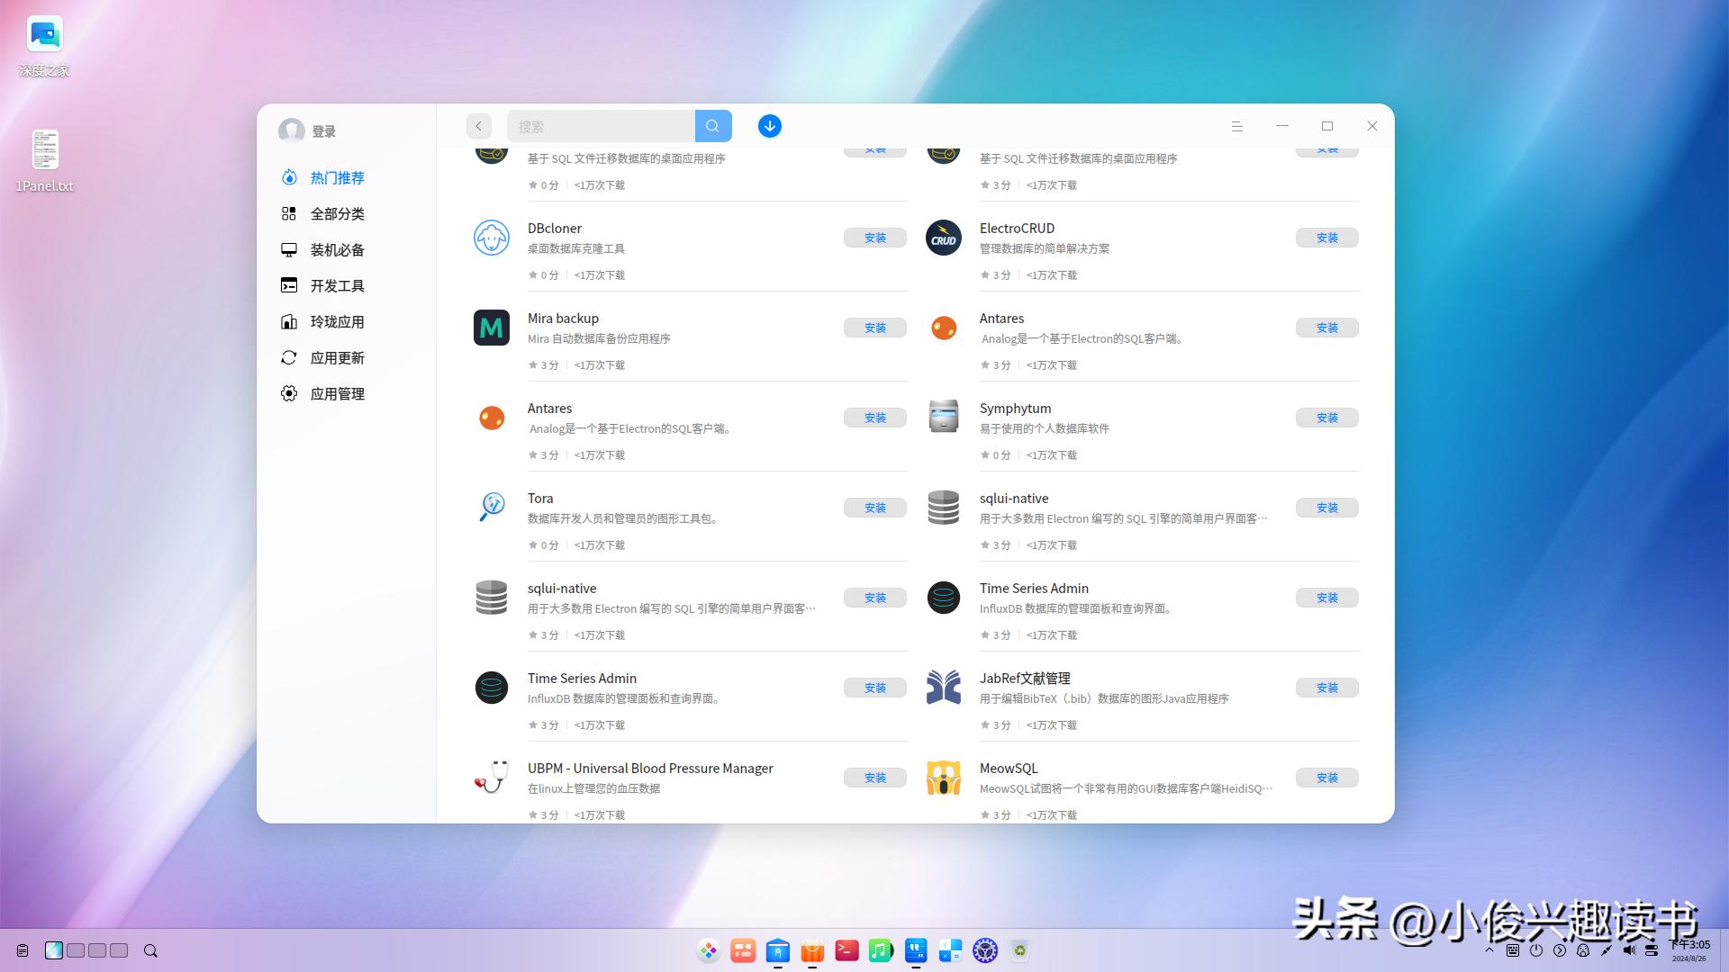Open the UBPM stethoscope app icon
Image resolution: width=1729 pixels, height=972 pixels.
492,777
